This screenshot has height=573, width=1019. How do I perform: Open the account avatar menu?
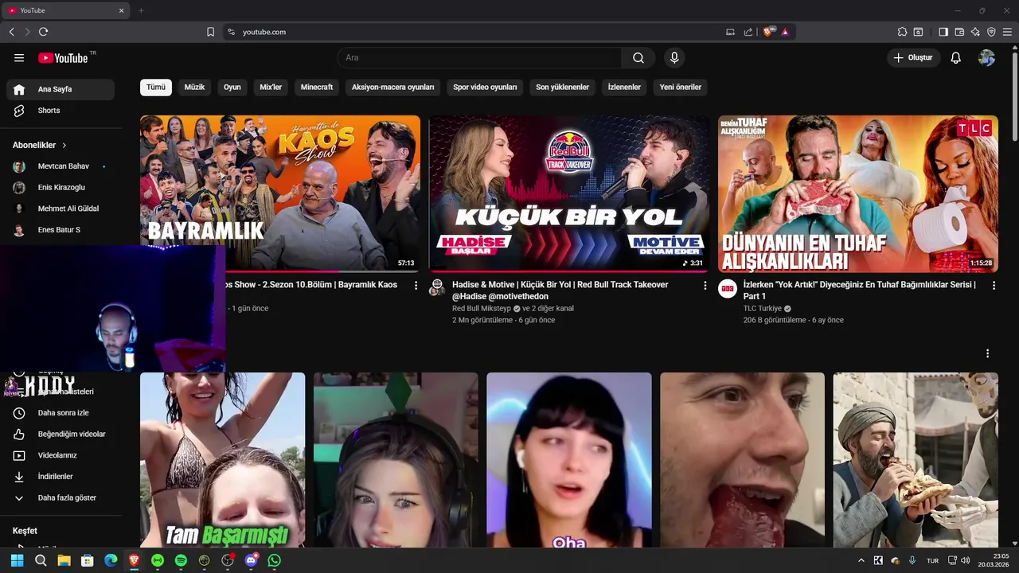987,58
